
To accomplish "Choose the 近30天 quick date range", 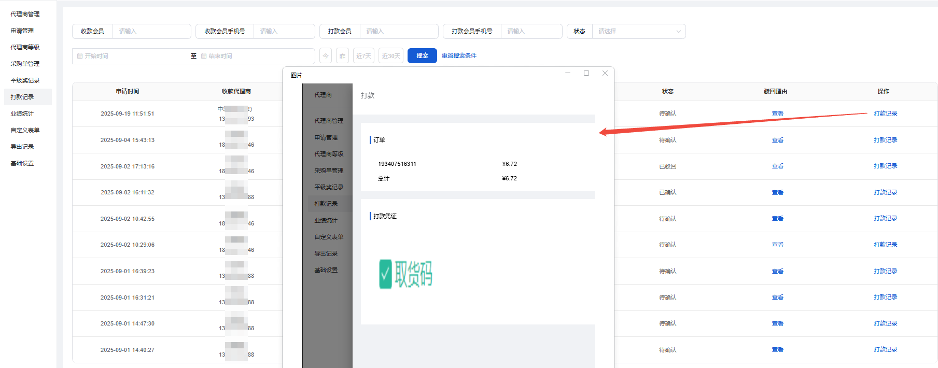I will coord(391,56).
